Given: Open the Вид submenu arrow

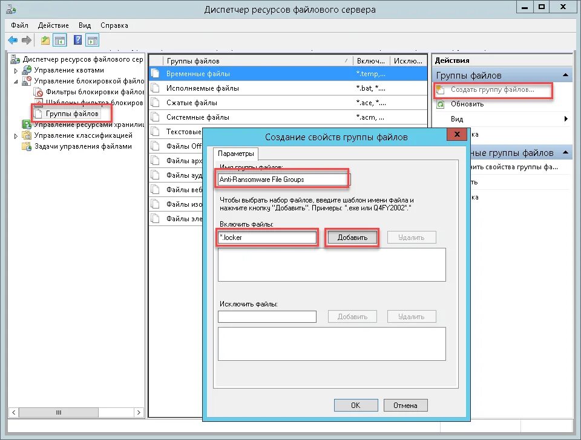Looking at the screenshot, I should point(566,119).
